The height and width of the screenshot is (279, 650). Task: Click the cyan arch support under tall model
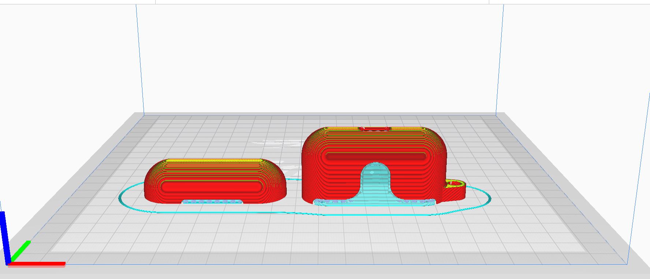click(375, 184)
